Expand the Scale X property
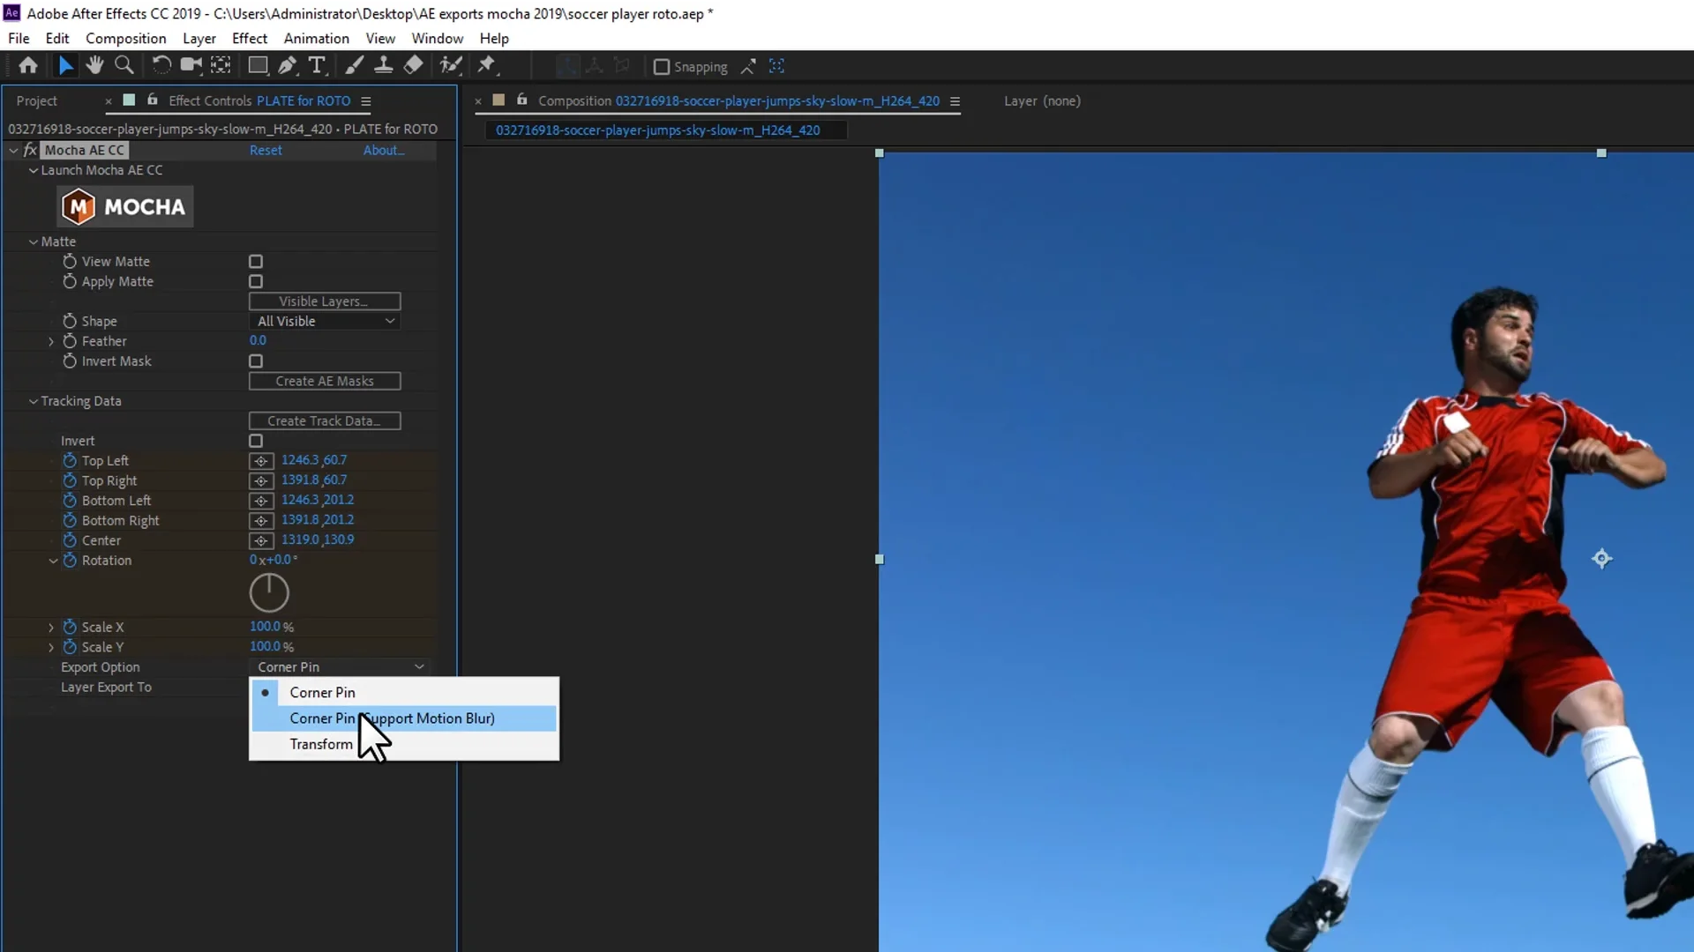1694x952 pixels. pyautogui.click(x=51, y=627)
